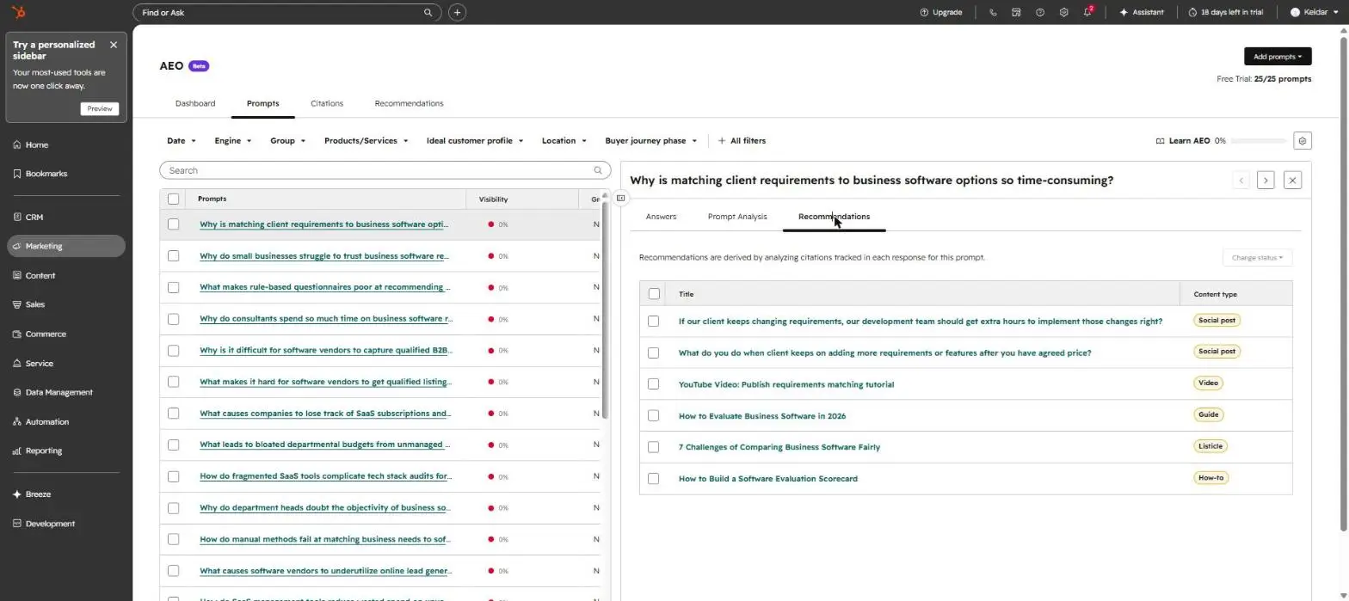
Task: Click the panel collapse handle icon
Action: tap(621, 198)
